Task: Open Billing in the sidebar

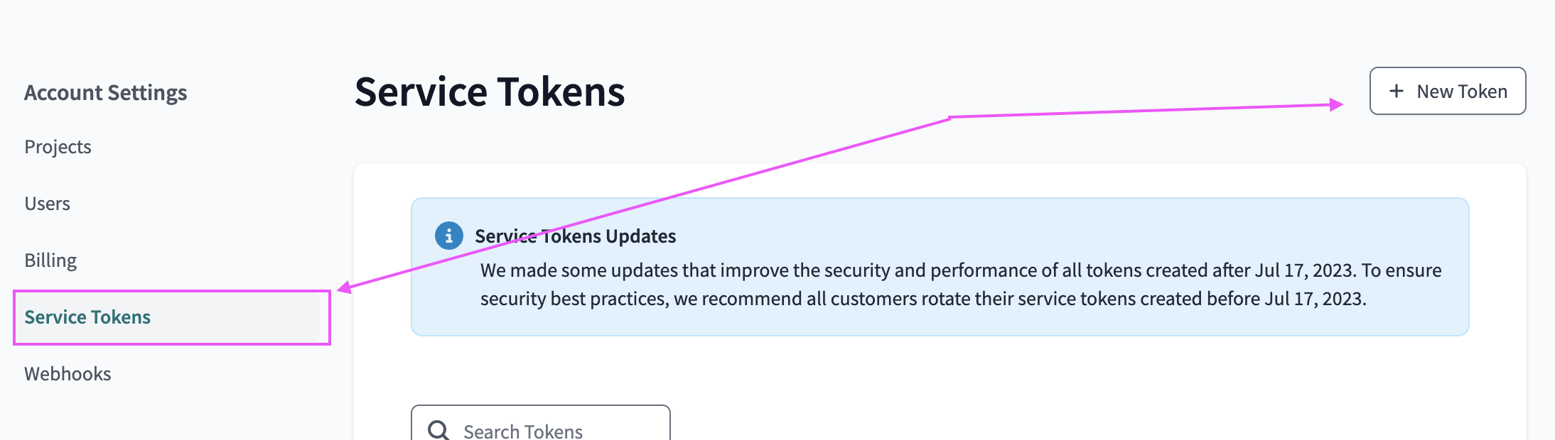Action: coord(50,260)
